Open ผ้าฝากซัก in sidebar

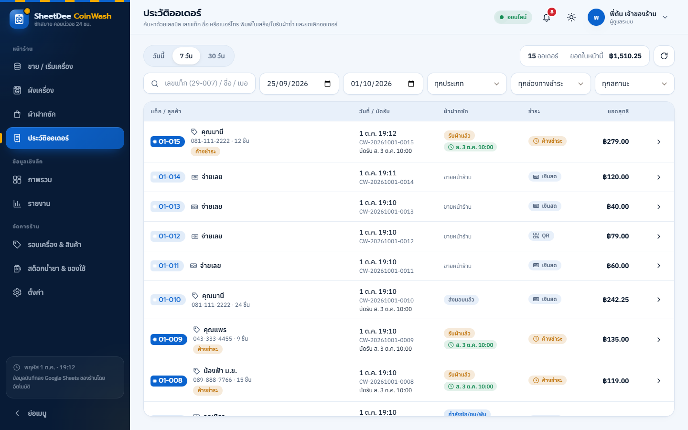tap(65, 114)
